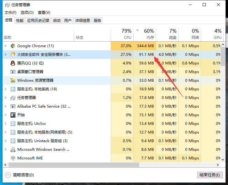Click the Windows 资源管理器 folder icon
Viewport: 228px width, 185px height.
(13, 80)
